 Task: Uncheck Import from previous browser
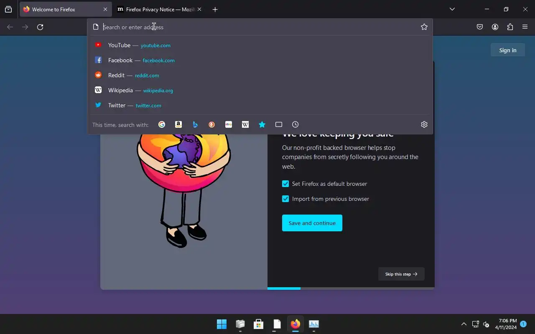[285, 199]
